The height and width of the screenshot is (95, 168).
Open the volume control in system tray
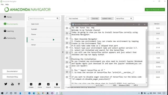tap(151, 93)
